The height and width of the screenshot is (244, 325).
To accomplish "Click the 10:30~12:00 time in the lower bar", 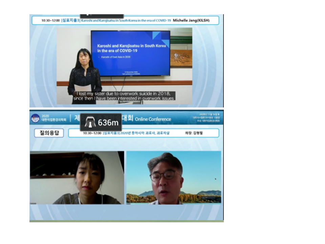I will point(92,133).
